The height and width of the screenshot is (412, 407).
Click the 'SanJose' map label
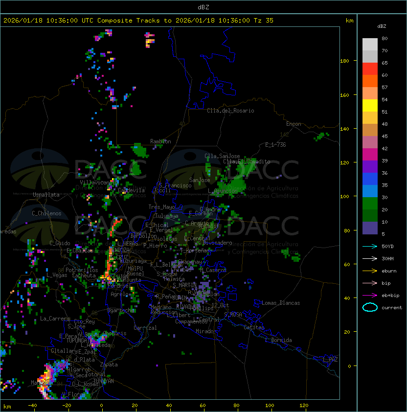[x=200, y=180]
